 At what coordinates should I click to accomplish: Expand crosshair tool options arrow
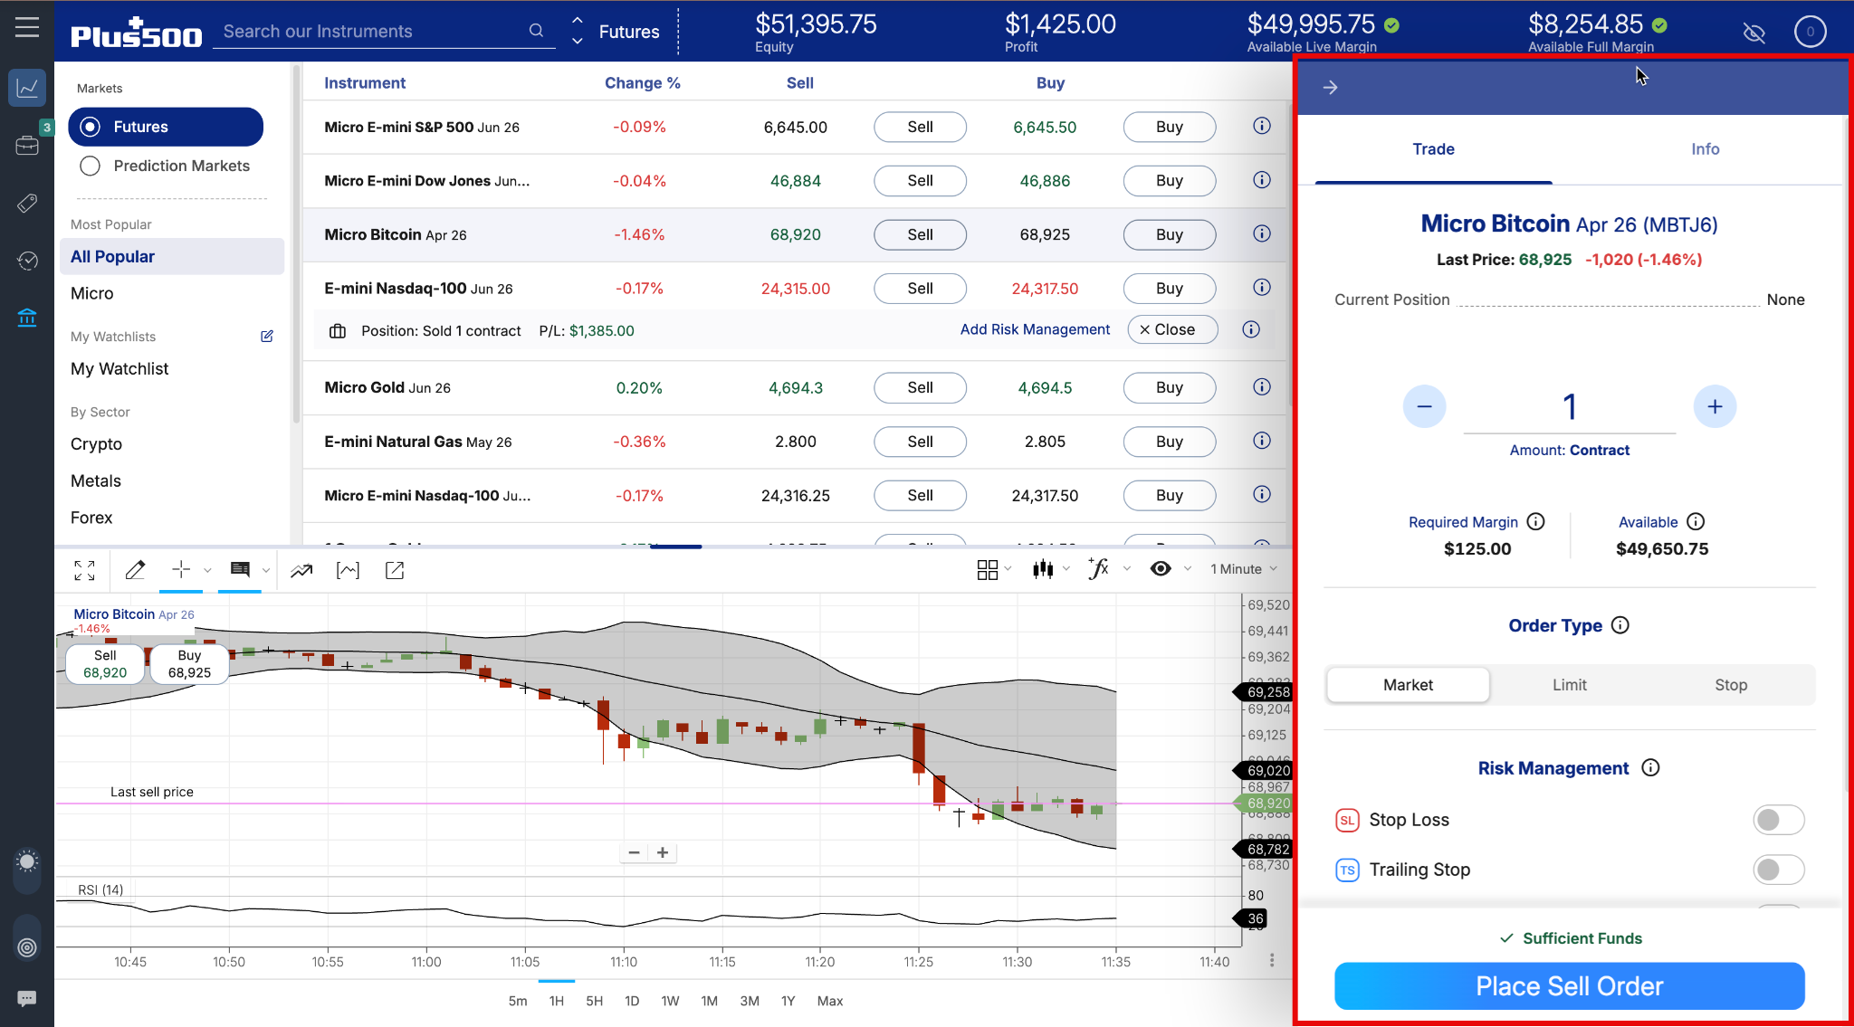pyautogui.click(x=207, y=570)
